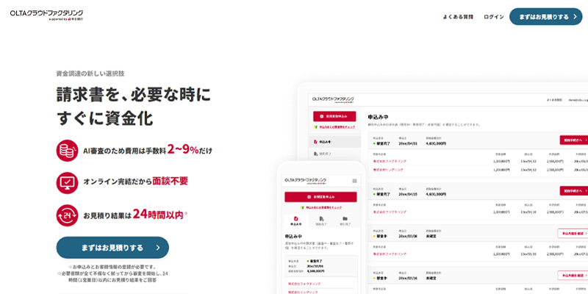Click 必要書類をチェック link in phone mockup

tap(321, 207)
